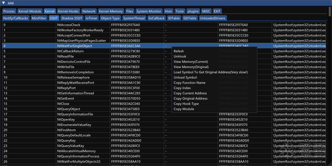
Task: Click the NtWaitForSingleObject function name
Action: tap(74, 46)
